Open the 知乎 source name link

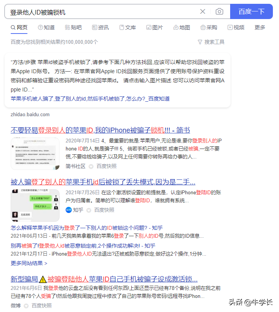78,210
